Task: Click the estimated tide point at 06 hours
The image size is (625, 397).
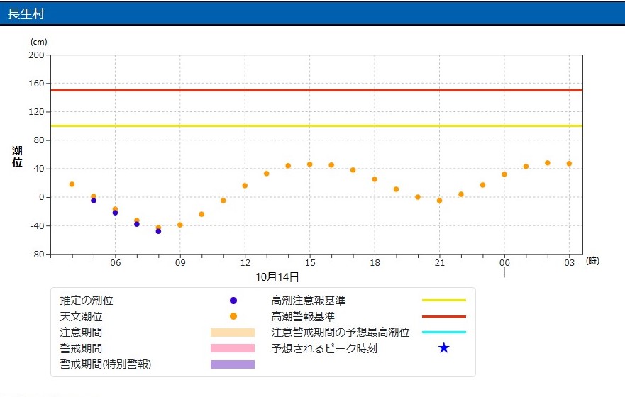Action: point(115,213)
